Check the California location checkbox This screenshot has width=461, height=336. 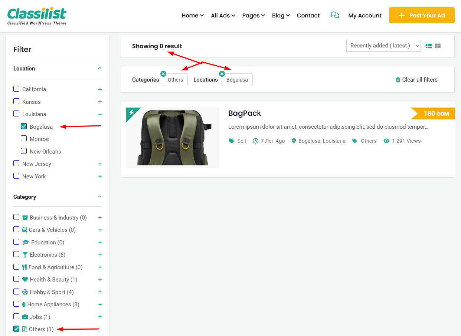tap(16, 89)
